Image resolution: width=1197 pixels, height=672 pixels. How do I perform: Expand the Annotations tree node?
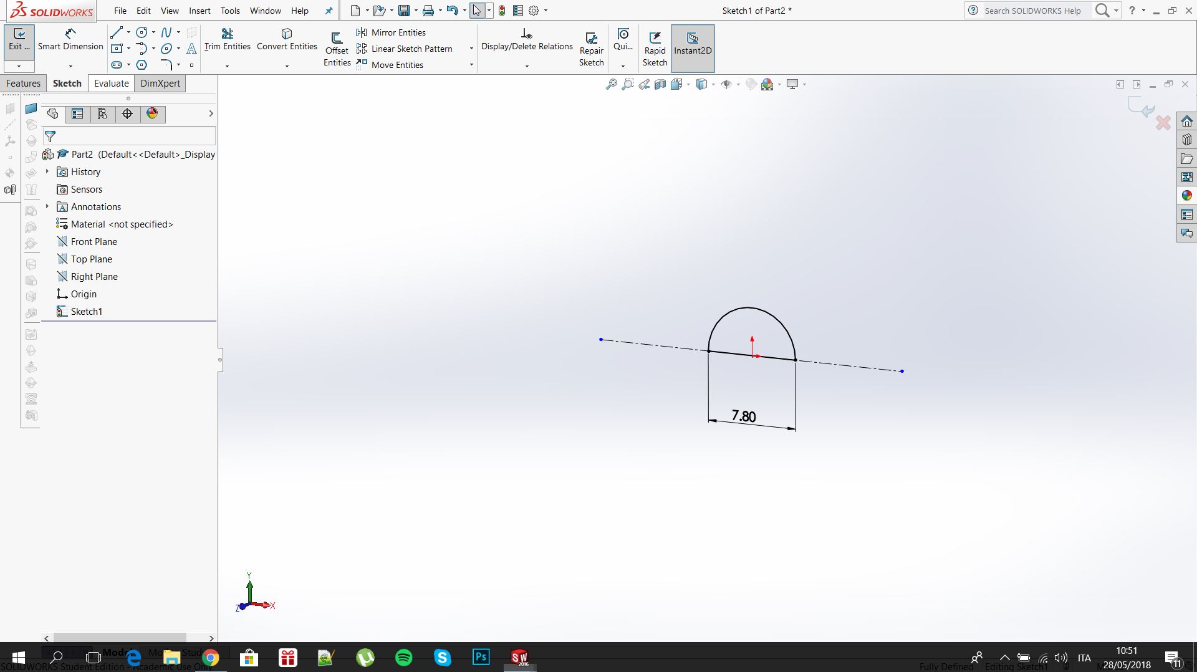point(47,206)
